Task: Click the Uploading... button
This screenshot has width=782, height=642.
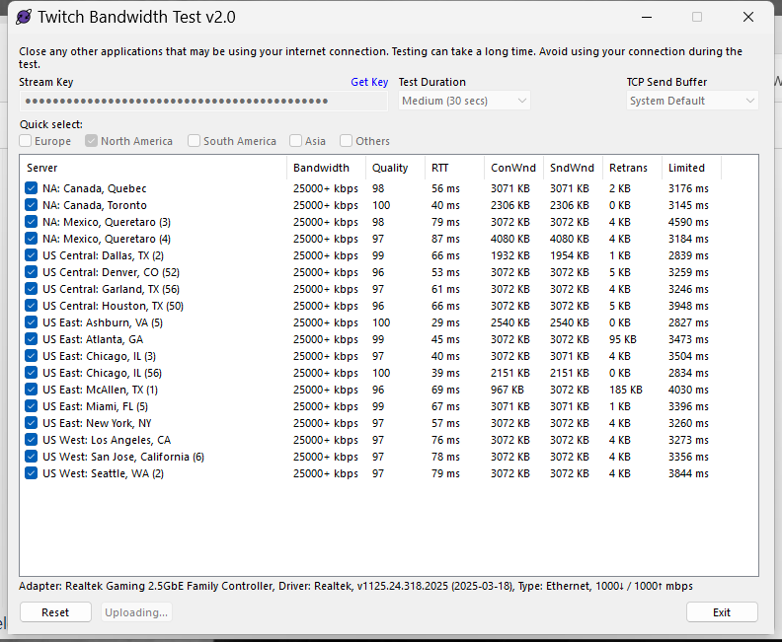Action: (136, 612)
